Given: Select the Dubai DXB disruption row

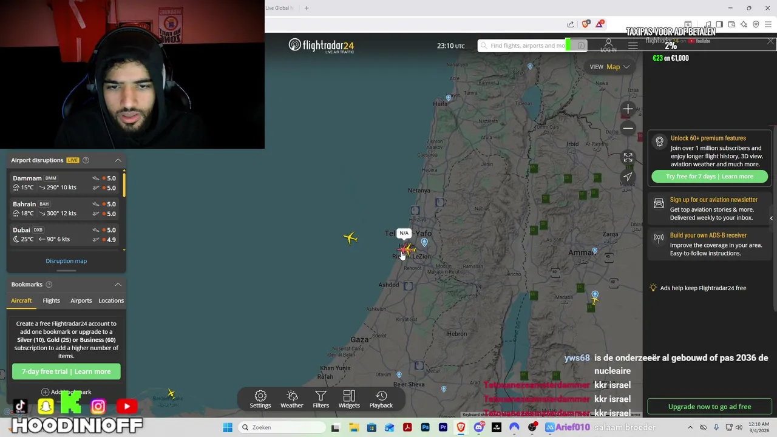Looking at the screenshot, I should 65,234.
